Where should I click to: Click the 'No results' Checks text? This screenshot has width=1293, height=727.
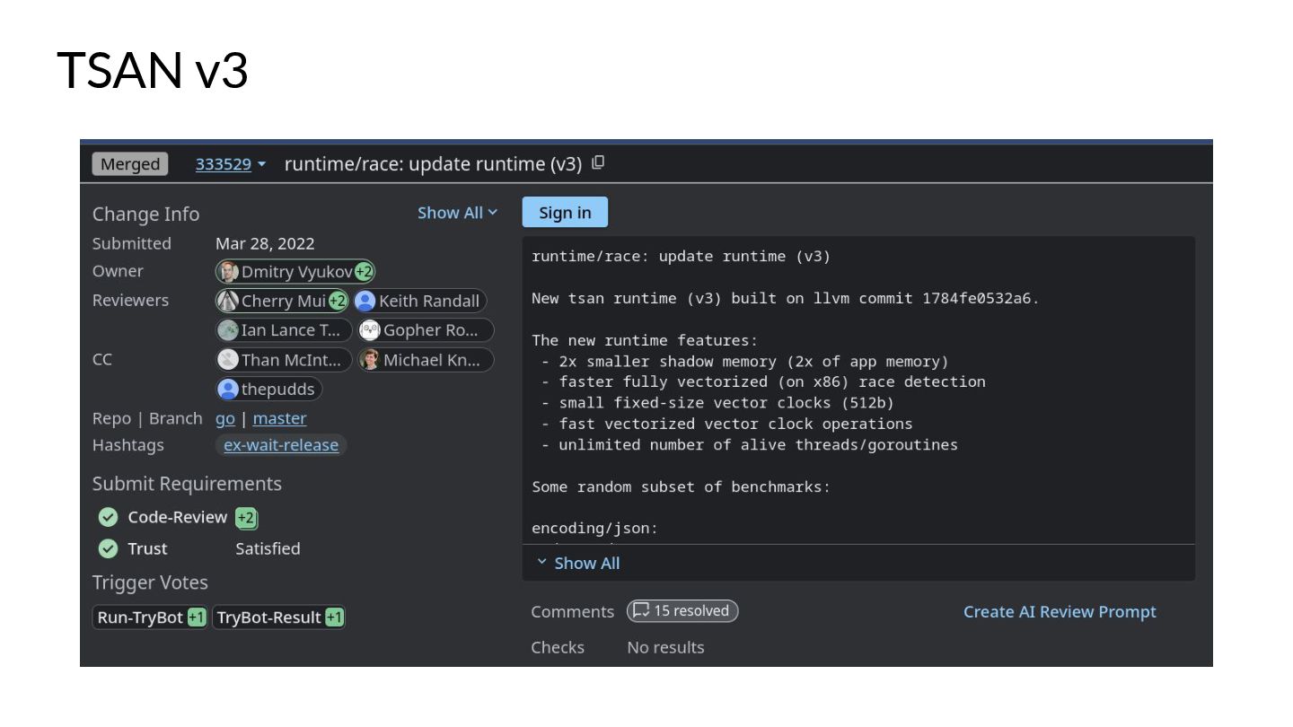point(665,647)
